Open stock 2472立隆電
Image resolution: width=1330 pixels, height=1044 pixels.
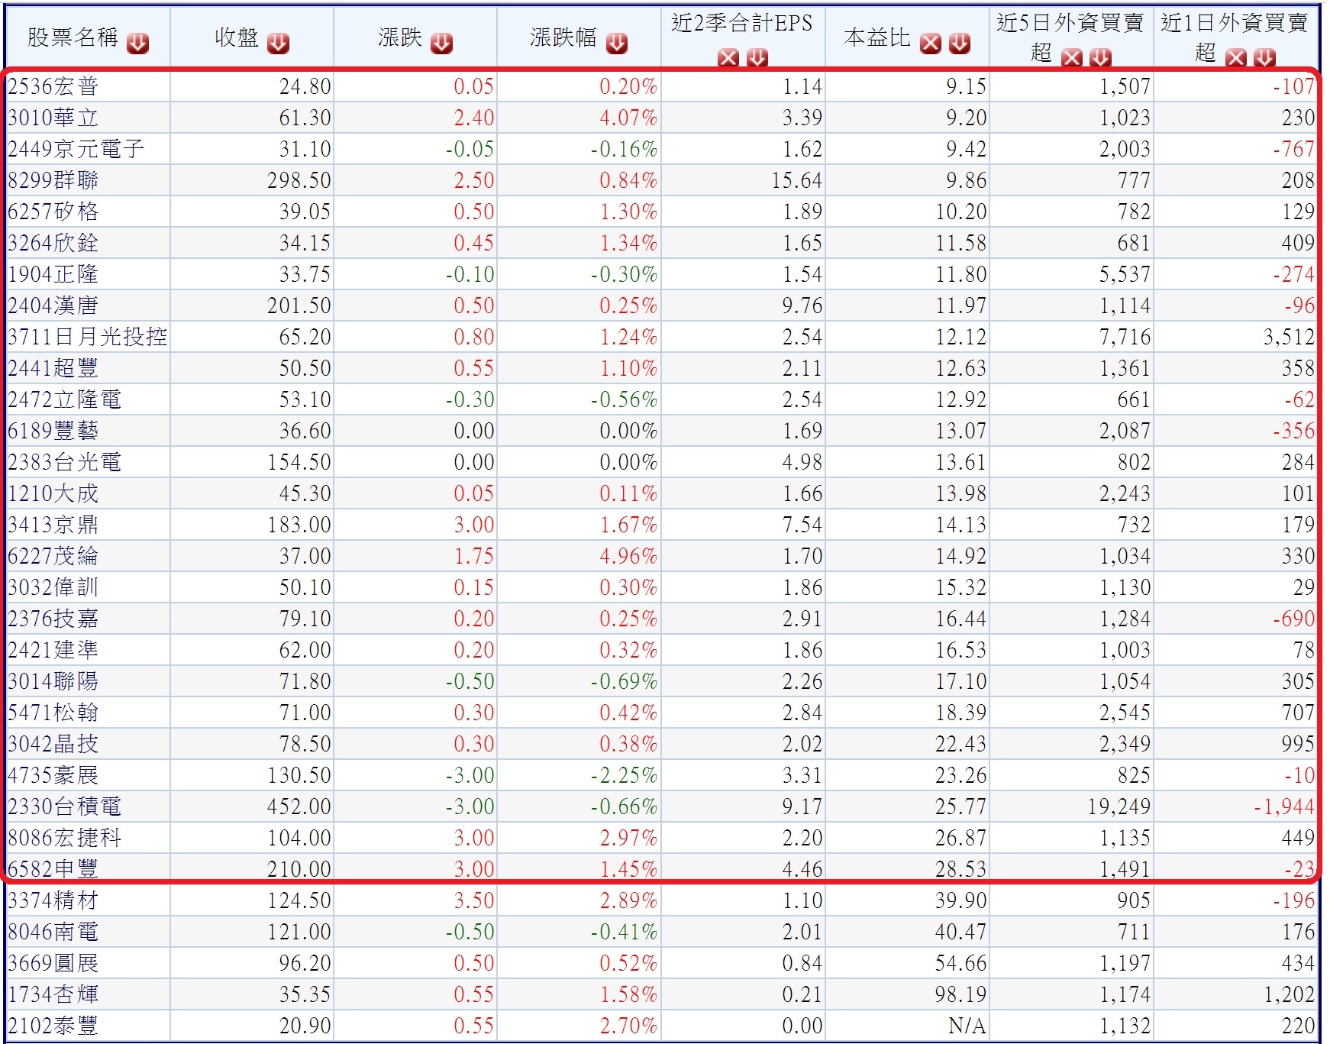65,399
